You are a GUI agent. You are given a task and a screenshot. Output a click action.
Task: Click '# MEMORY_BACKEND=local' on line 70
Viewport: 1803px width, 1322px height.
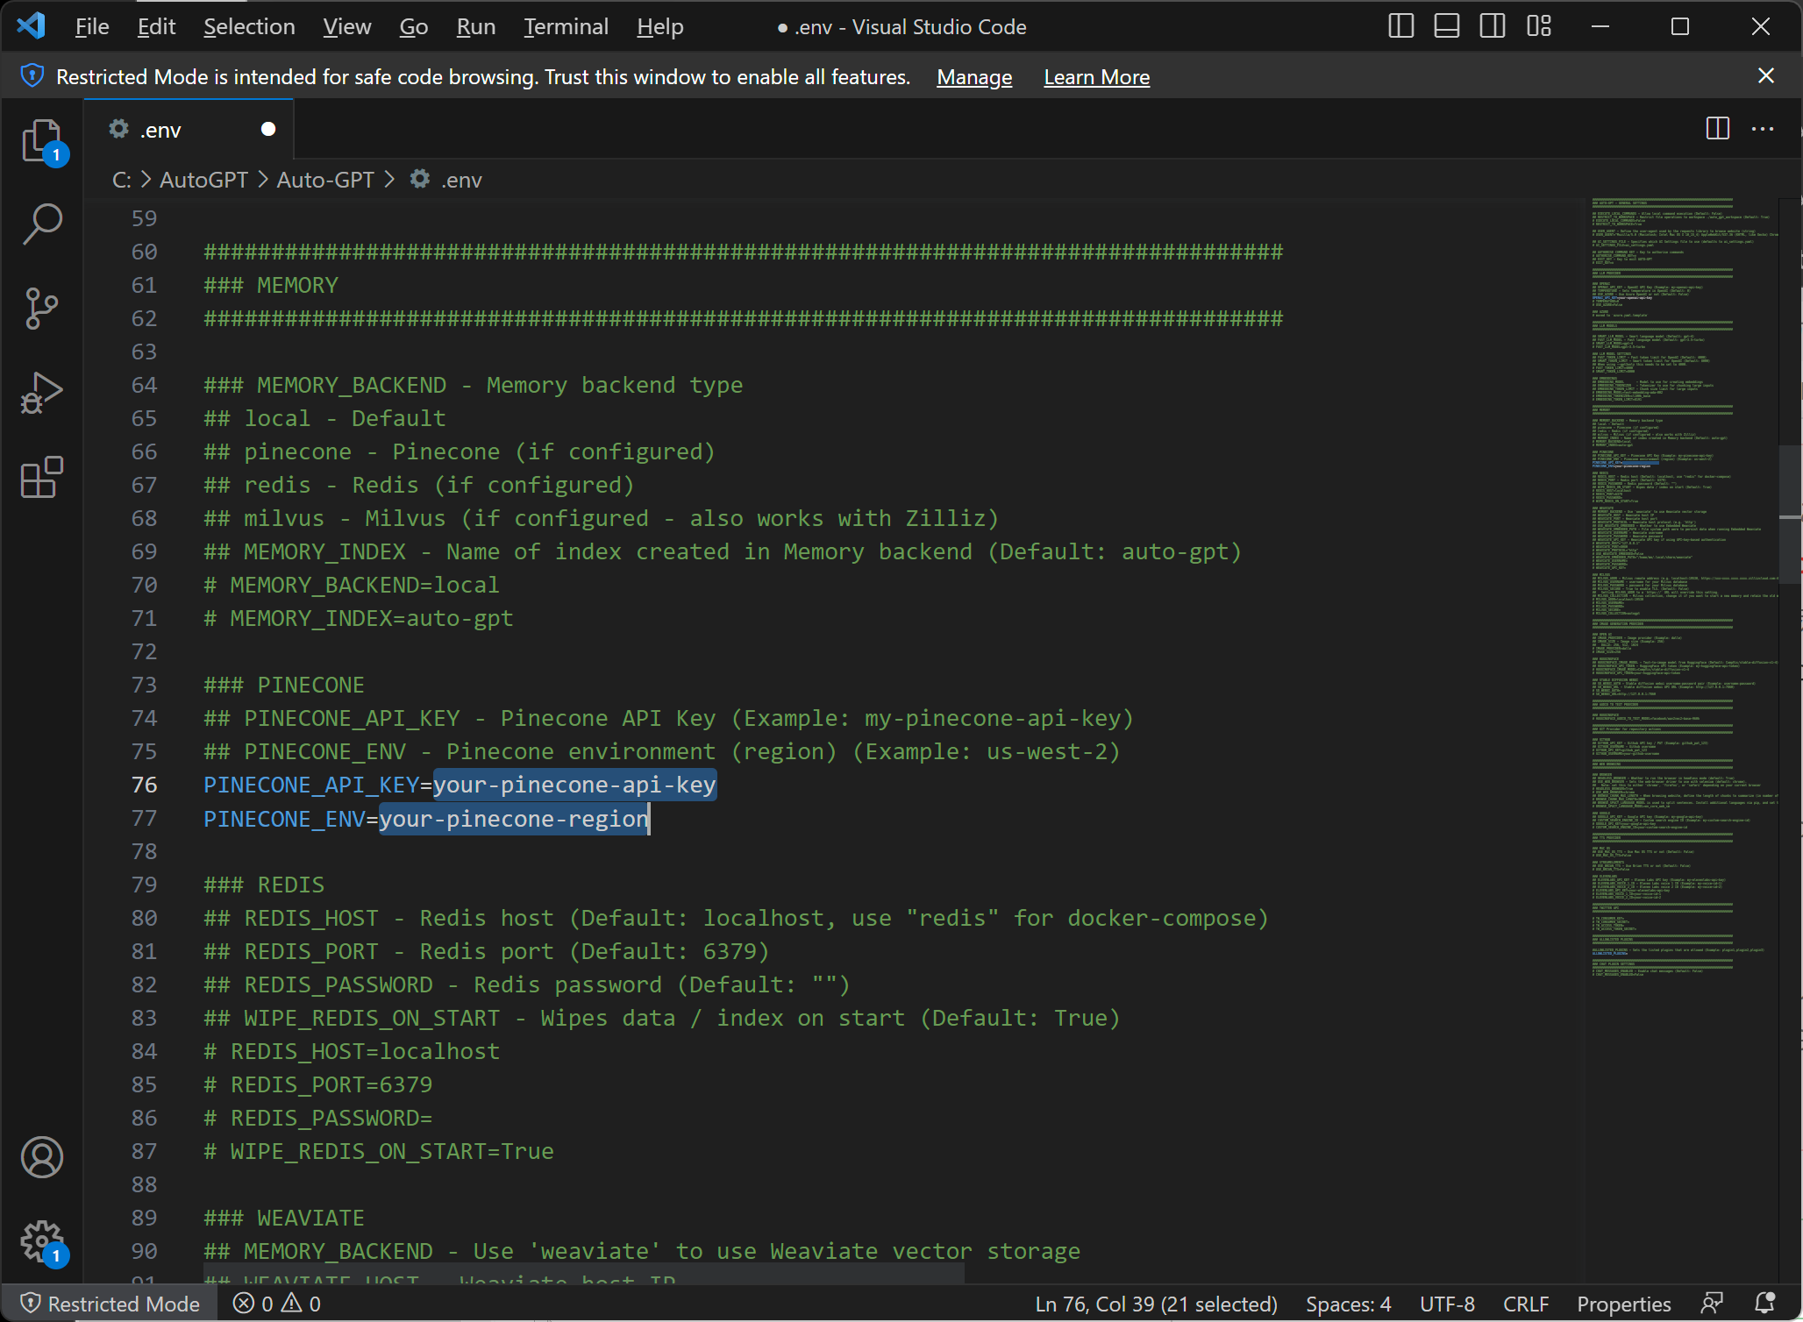tap(351, 585)
